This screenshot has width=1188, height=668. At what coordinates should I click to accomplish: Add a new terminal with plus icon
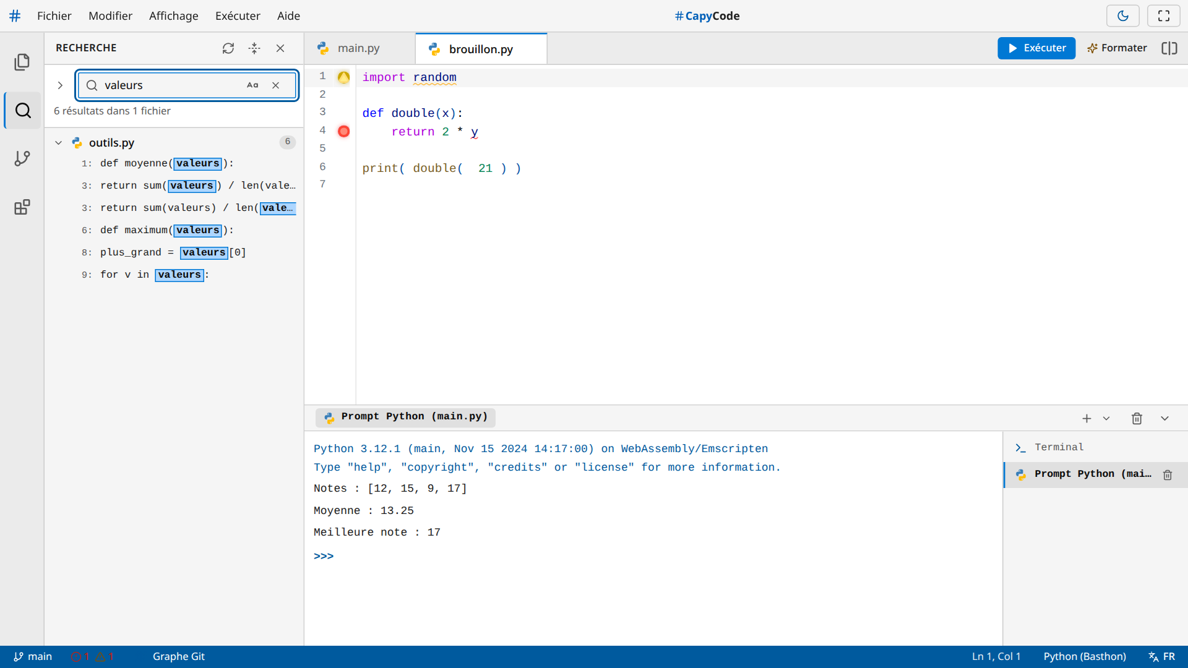tap(1087, 419)
